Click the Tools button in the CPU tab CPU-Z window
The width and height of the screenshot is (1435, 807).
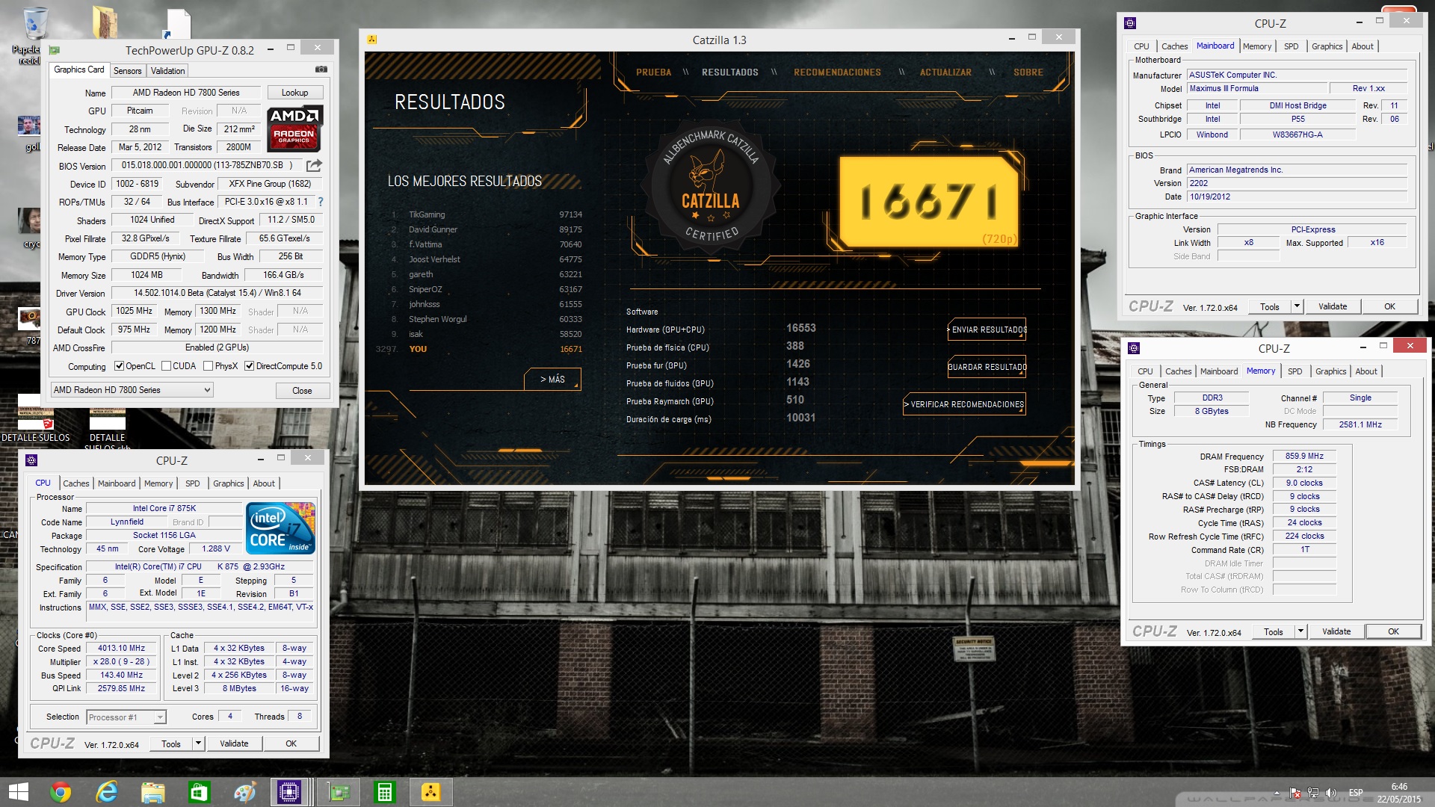pos(171,743)
